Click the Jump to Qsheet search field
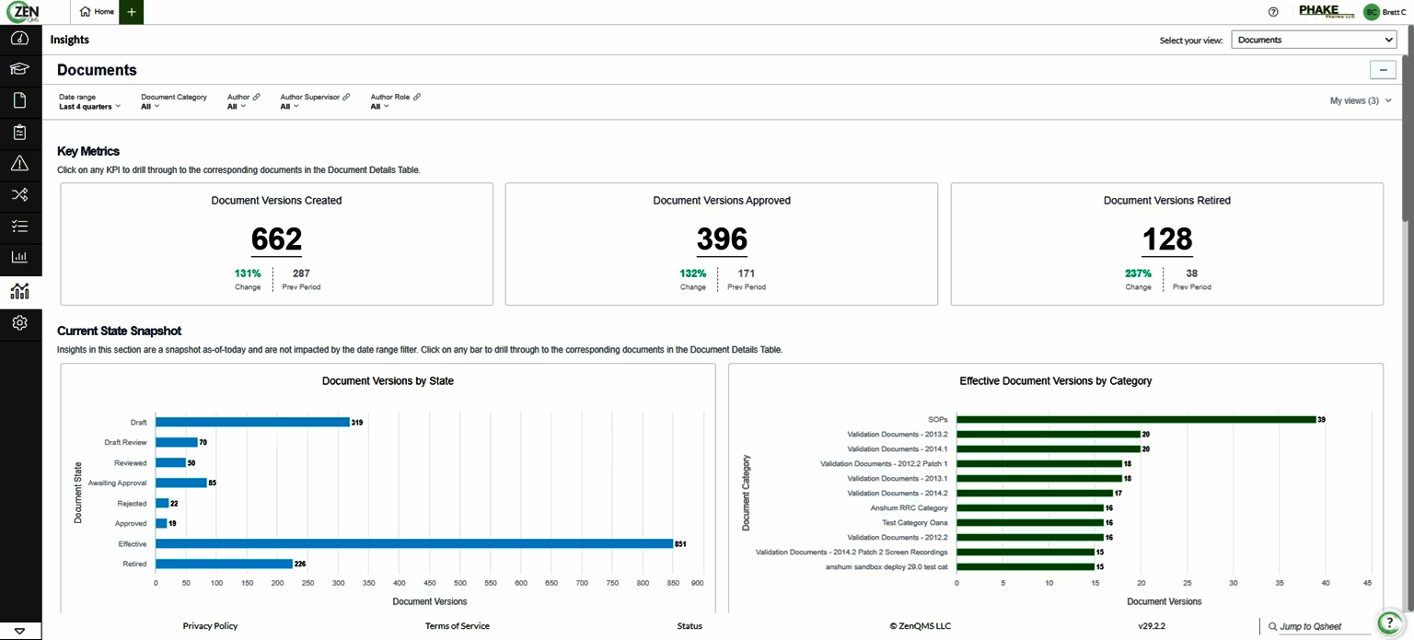Viewport: 1414px width, 640px height. point(1318,626)
